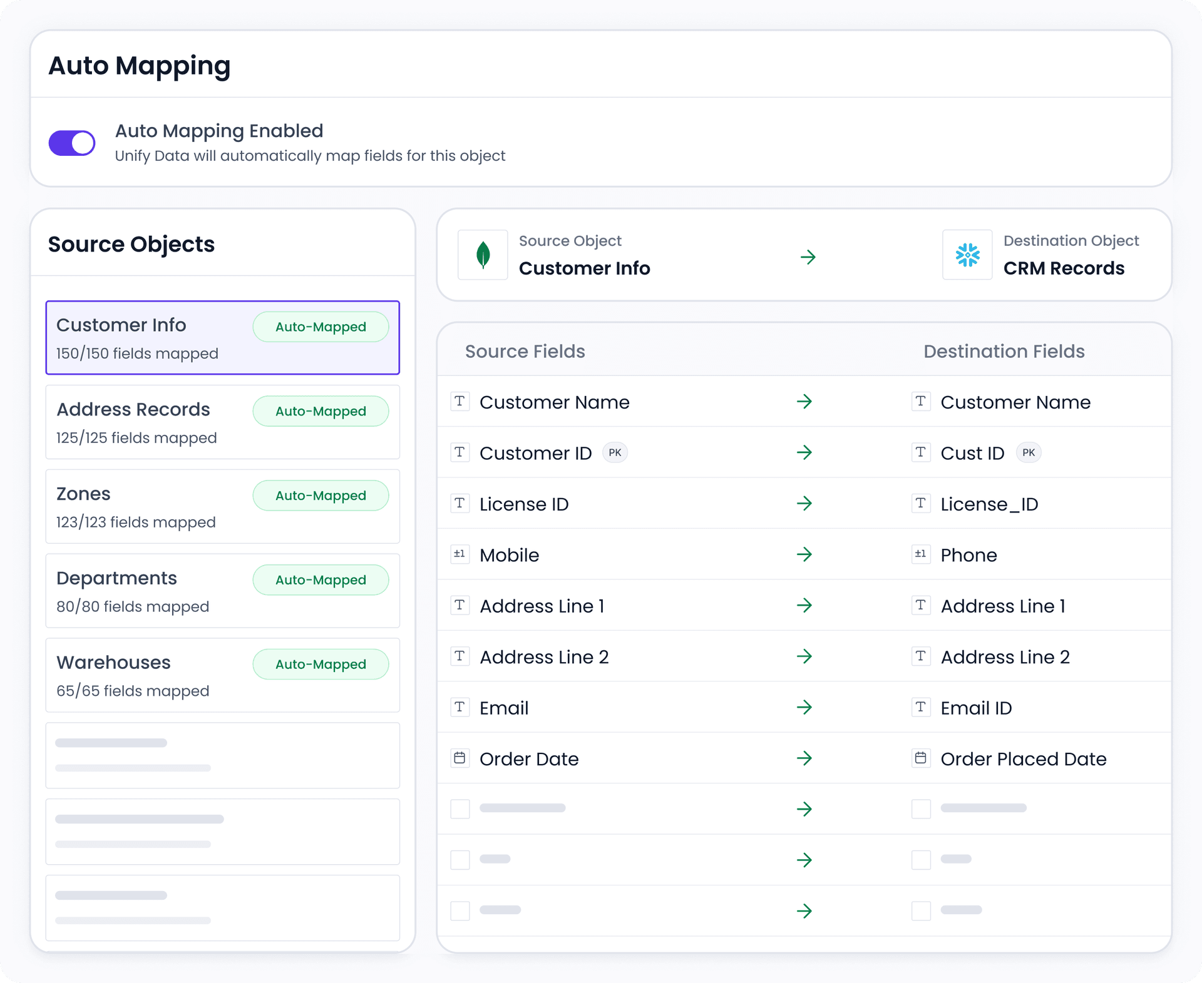Viewport: 1202px width, 983px height.
Task: Click the Auto-Mapped badge on Zones
Action: (321, 495)
